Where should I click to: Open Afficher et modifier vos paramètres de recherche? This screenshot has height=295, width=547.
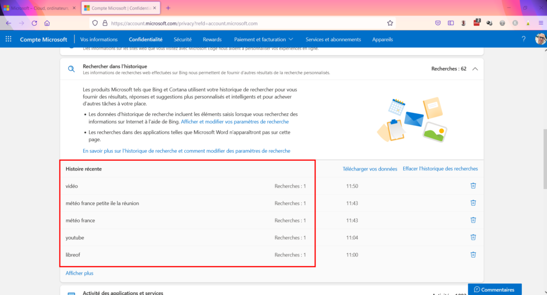[x=235, y=121]
